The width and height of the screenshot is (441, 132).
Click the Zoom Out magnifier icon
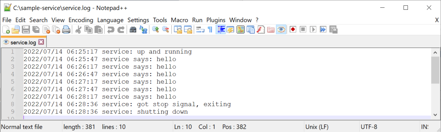pyautogui.click(x=165, y=29)
